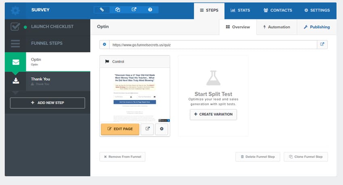Click the Thank You download icon
The height and width of the screenshot is (185, 343).
pos(15,81)
